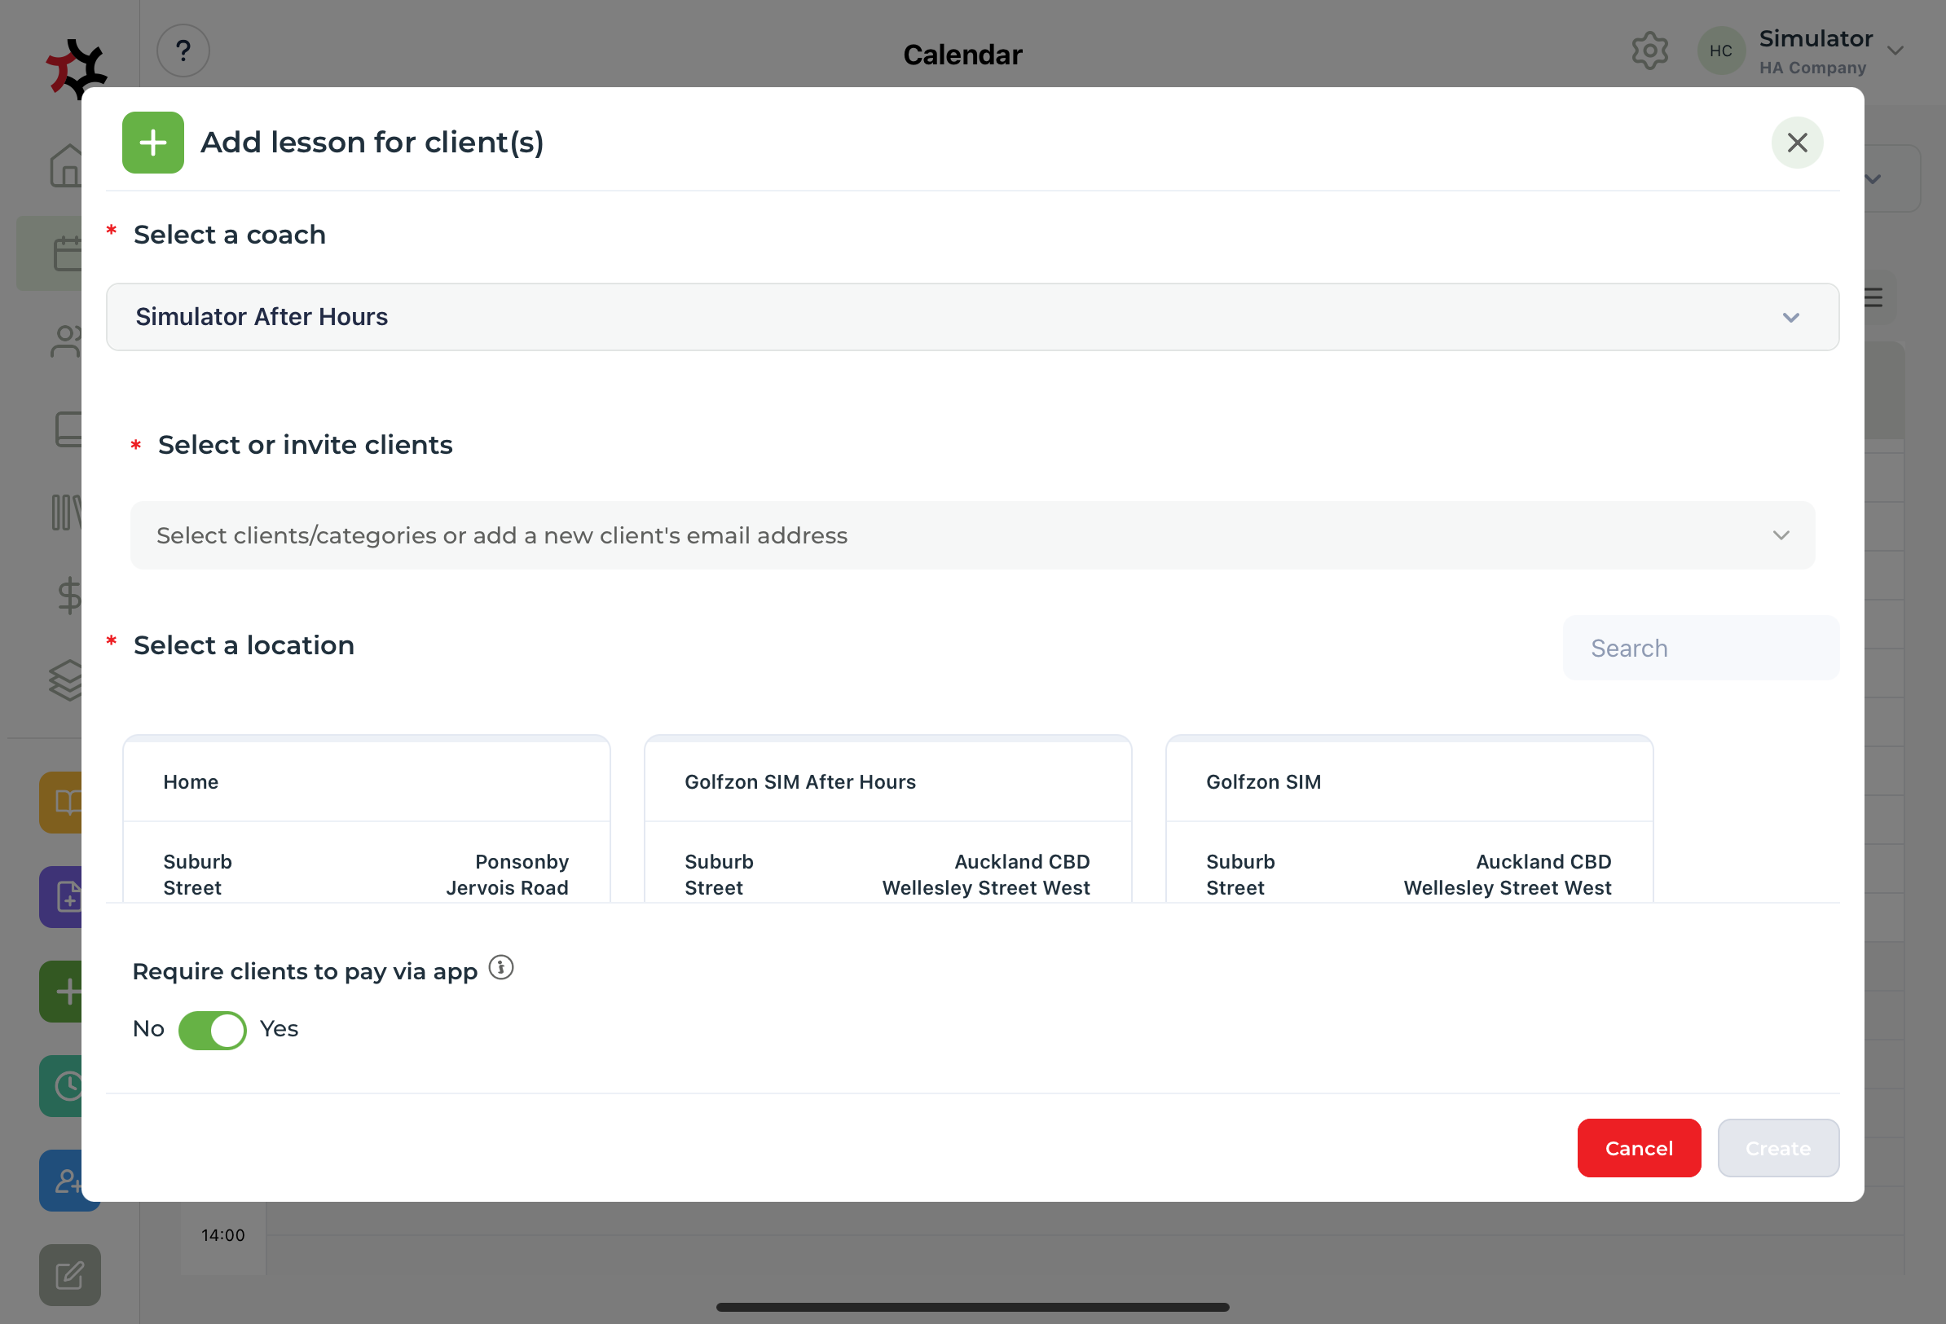Expand the Simulator After Hours coach dropdown
The height and width of the screenshot is (1324, 1946).
[x=971, y=317]
